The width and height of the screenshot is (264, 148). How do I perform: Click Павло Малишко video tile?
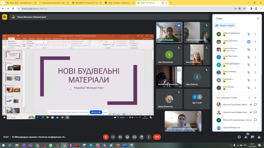point(169,32)
